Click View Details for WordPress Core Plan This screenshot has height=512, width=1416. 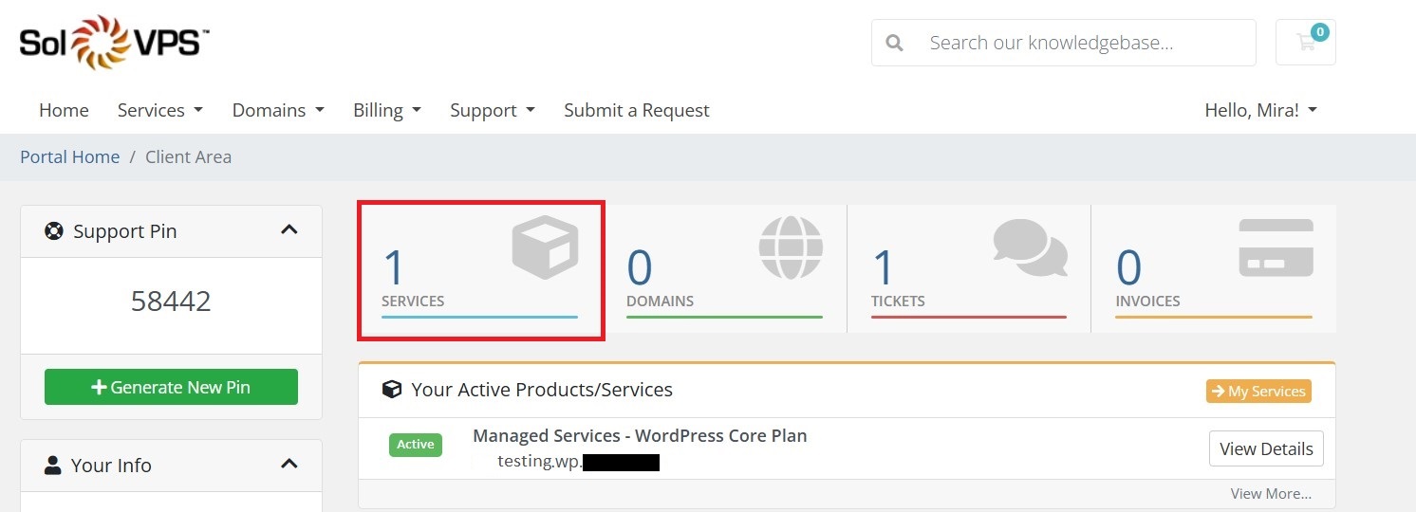pyautogui.click(x=1266, y=448)
